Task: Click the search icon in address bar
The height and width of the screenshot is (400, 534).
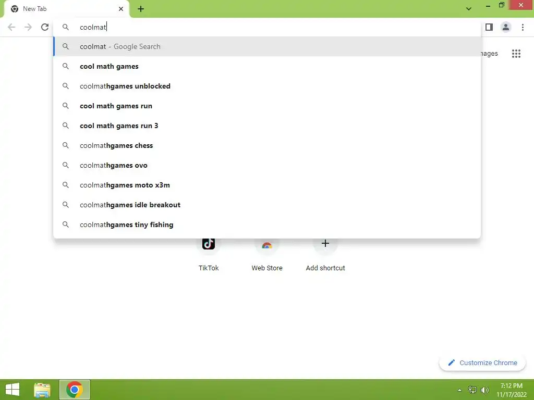Action: (65, 27)
